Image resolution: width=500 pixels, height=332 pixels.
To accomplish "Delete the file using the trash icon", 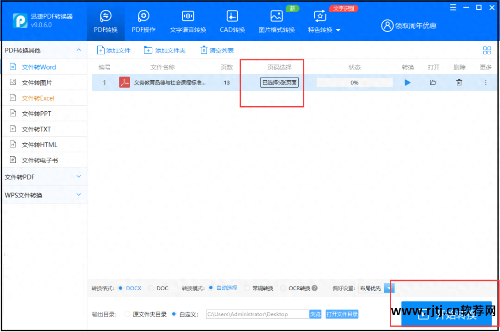I will pos(459,82).
